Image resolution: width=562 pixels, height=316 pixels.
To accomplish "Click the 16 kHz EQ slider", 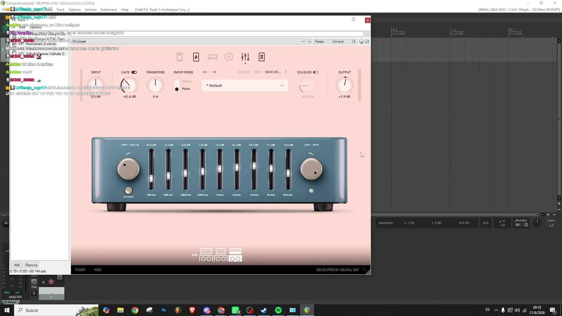I will click(288, 170).
